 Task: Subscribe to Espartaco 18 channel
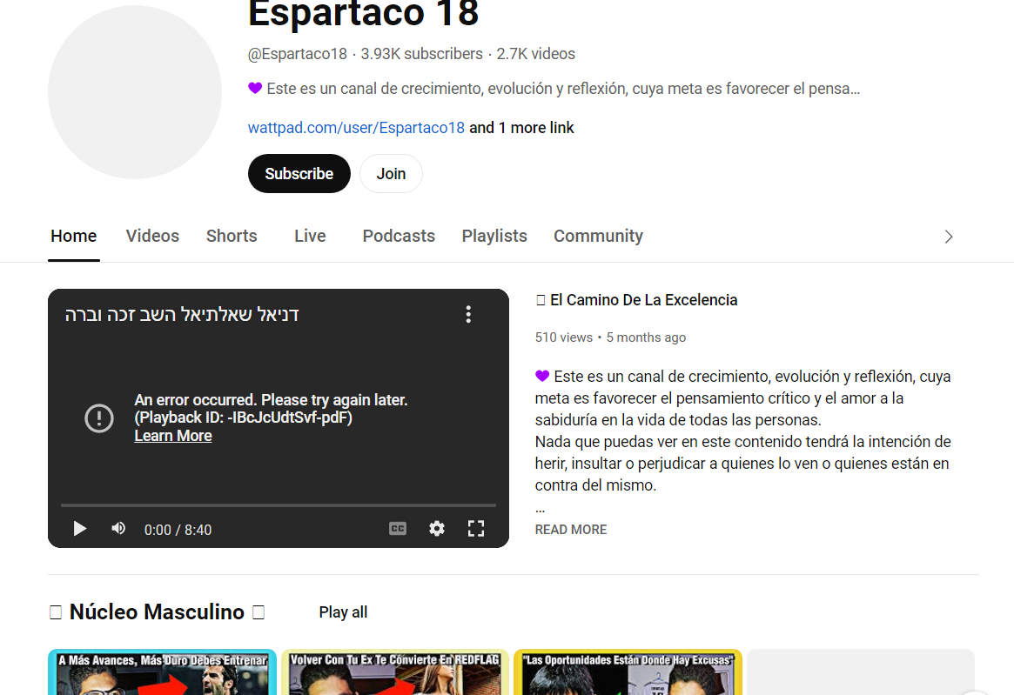pos(299,173)
